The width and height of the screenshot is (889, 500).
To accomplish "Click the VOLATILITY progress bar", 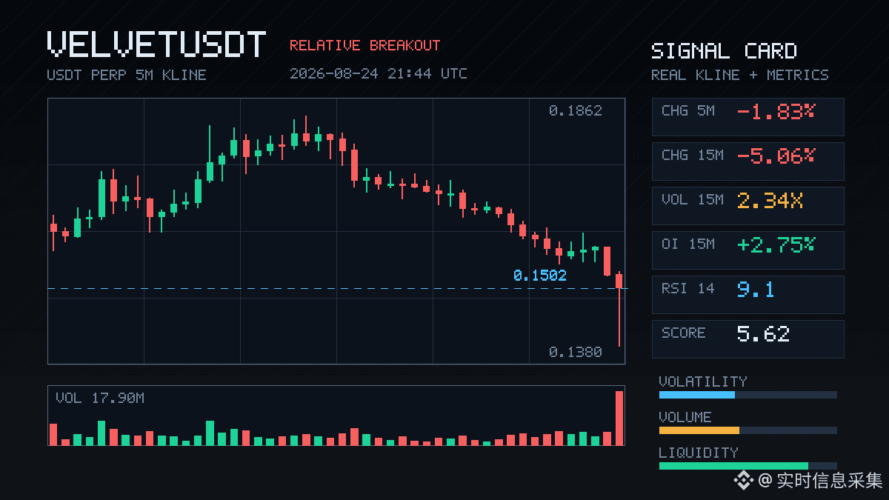I will (748, 395).
